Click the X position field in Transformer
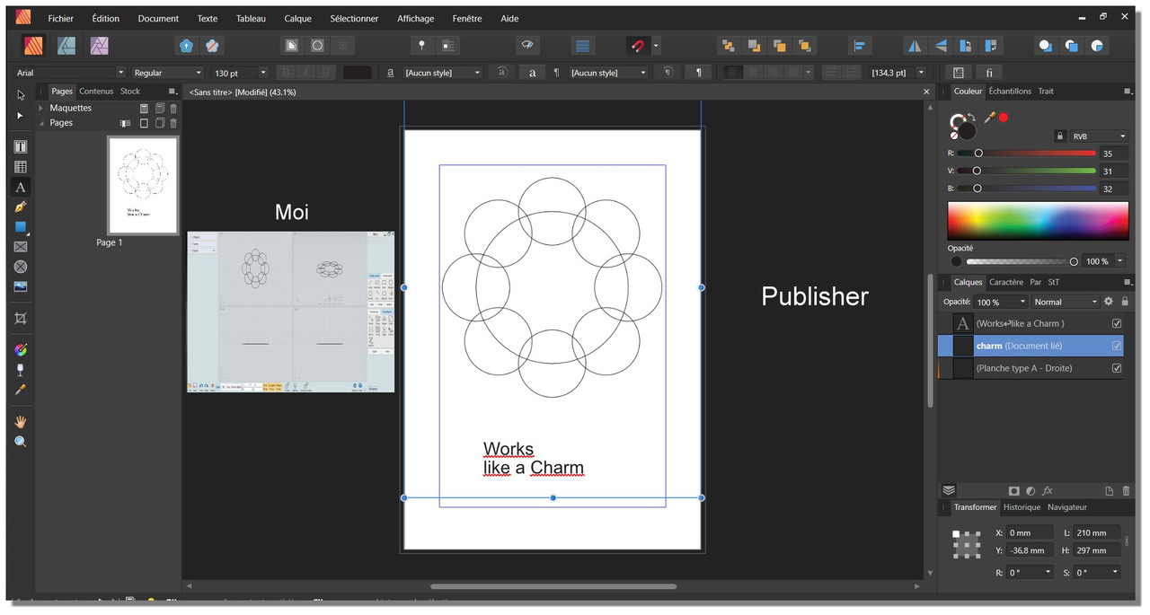 pos(1030,532)
